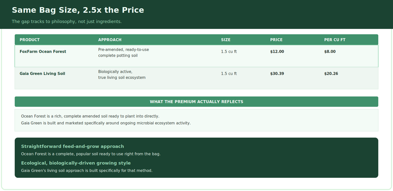Click the APPROACH column header

pyautogui.click(x=110, y=40)
